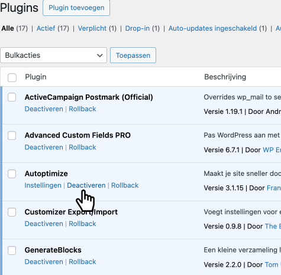This screenshot has width=281, height=275.
Task: Tick the GenerateBlocks checkbox
Action: pos(12,250)
